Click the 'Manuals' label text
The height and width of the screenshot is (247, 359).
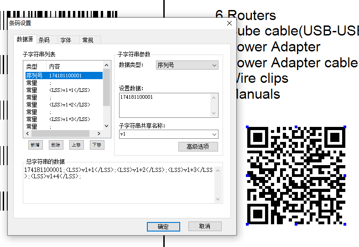[258, 94]
